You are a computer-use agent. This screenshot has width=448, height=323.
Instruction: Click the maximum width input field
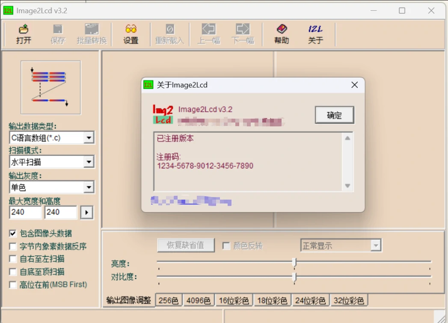click(25, 212)
